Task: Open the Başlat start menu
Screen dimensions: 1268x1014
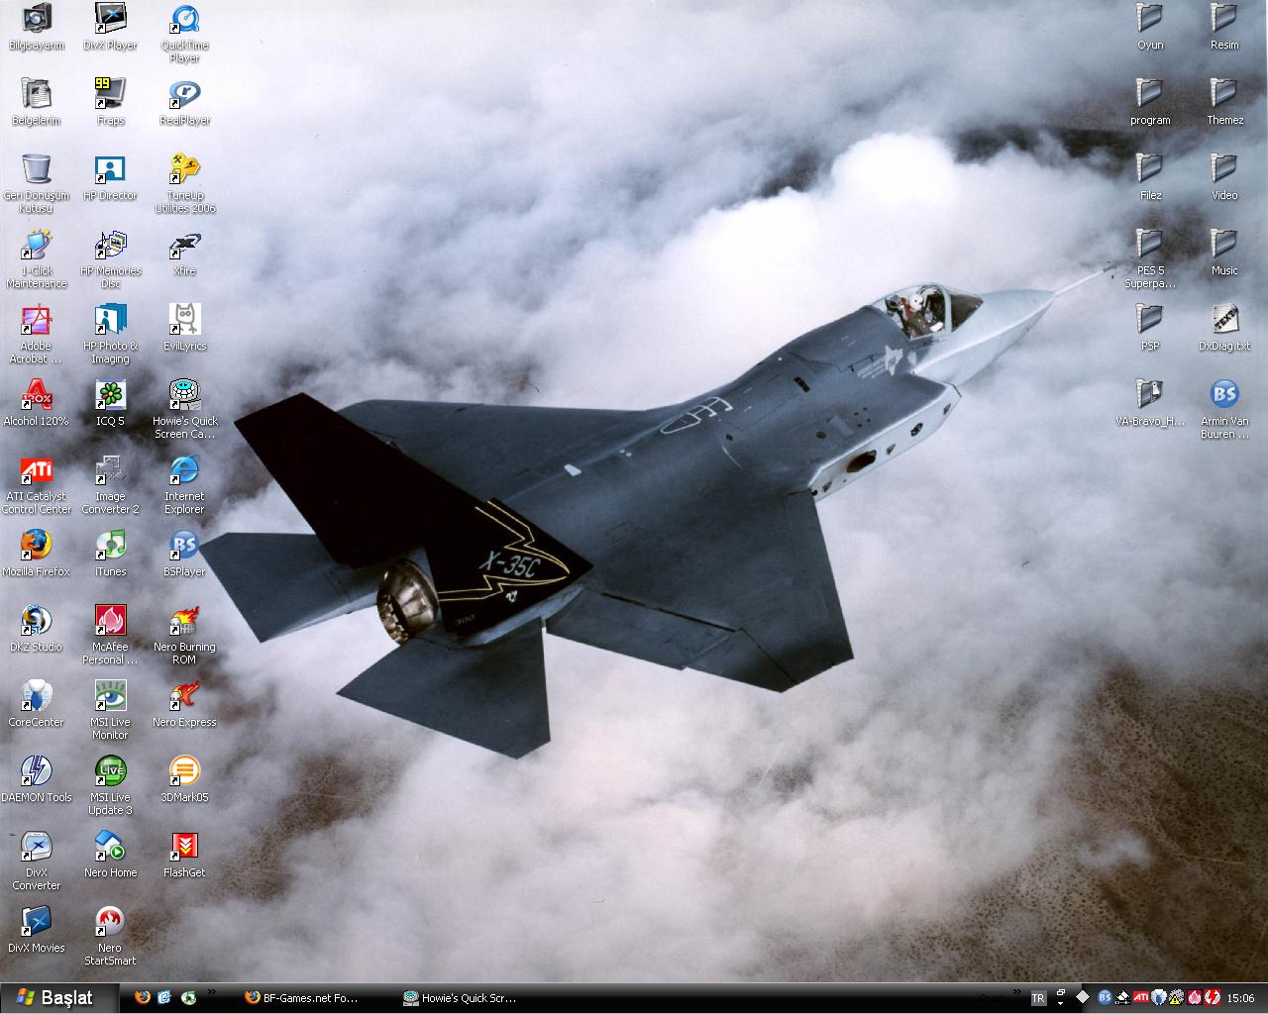Action: tap(57, 998)
